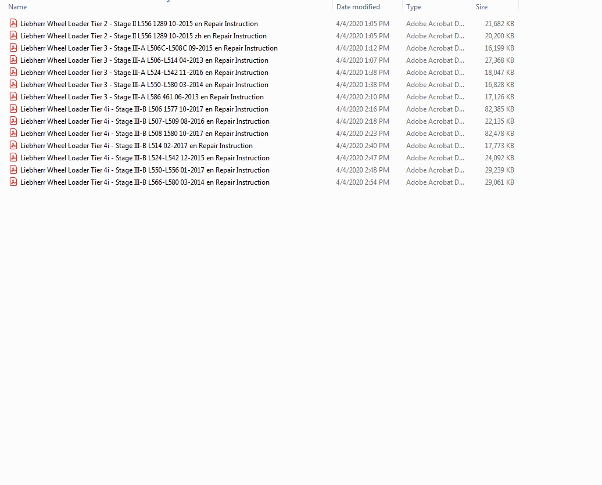The height and width of the screenshot is (485, 602).
Task: Click the date '4/4/2020 2:16 PM'
Action: pyautogui.click(x=363, y=109)
